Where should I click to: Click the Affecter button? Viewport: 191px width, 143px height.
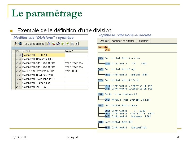(104, 41)
